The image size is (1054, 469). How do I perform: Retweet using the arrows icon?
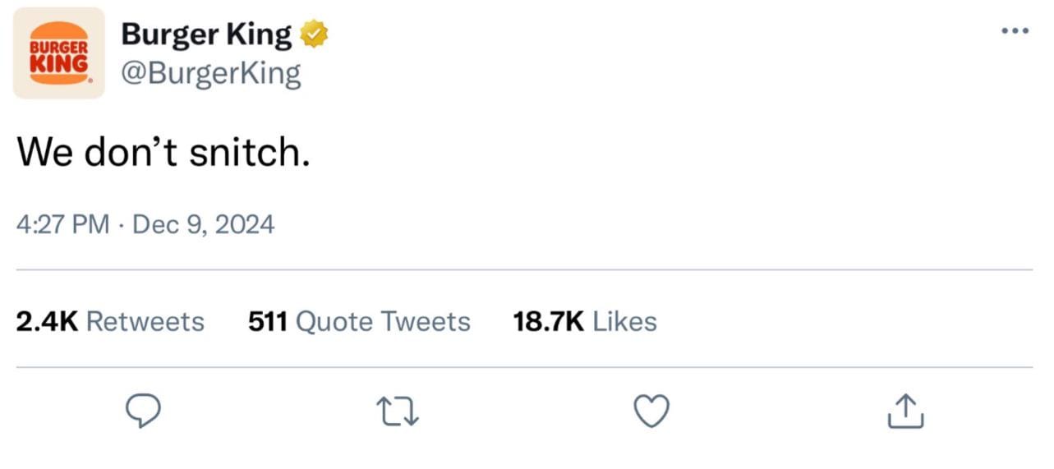pos(398,412)
